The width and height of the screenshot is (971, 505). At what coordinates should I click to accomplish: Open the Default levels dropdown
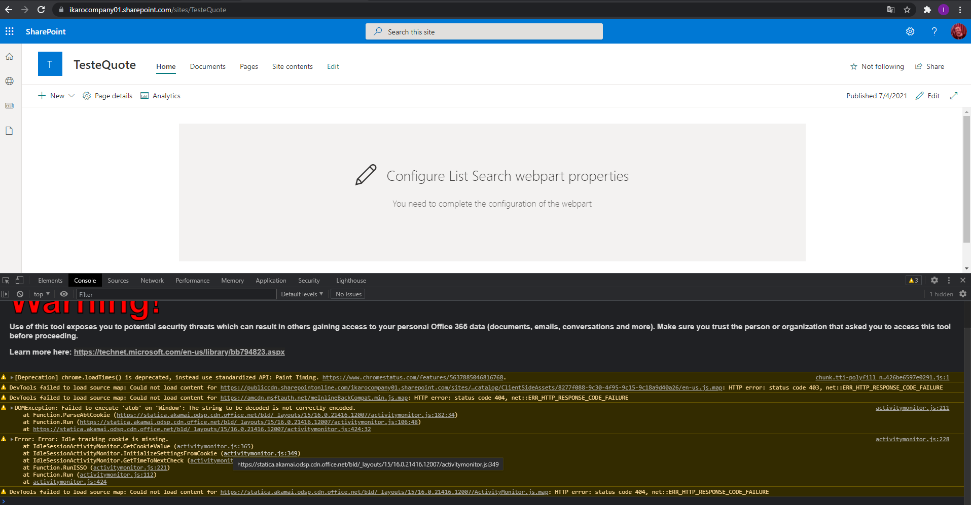[x=301, y=294]
